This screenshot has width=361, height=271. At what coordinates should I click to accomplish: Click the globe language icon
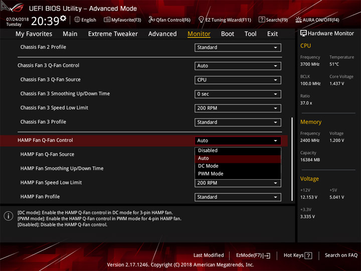click(77, 20)
